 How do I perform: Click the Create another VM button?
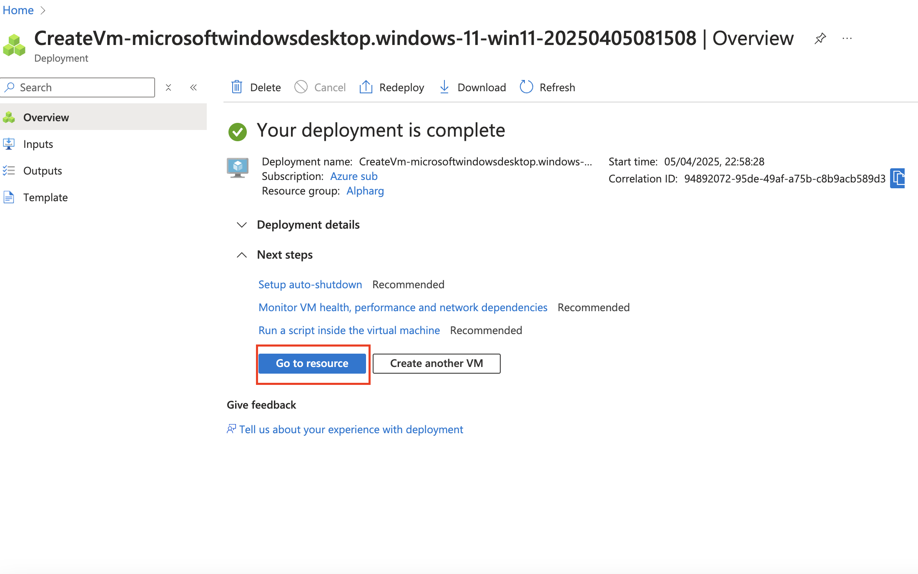click(436, 364)
